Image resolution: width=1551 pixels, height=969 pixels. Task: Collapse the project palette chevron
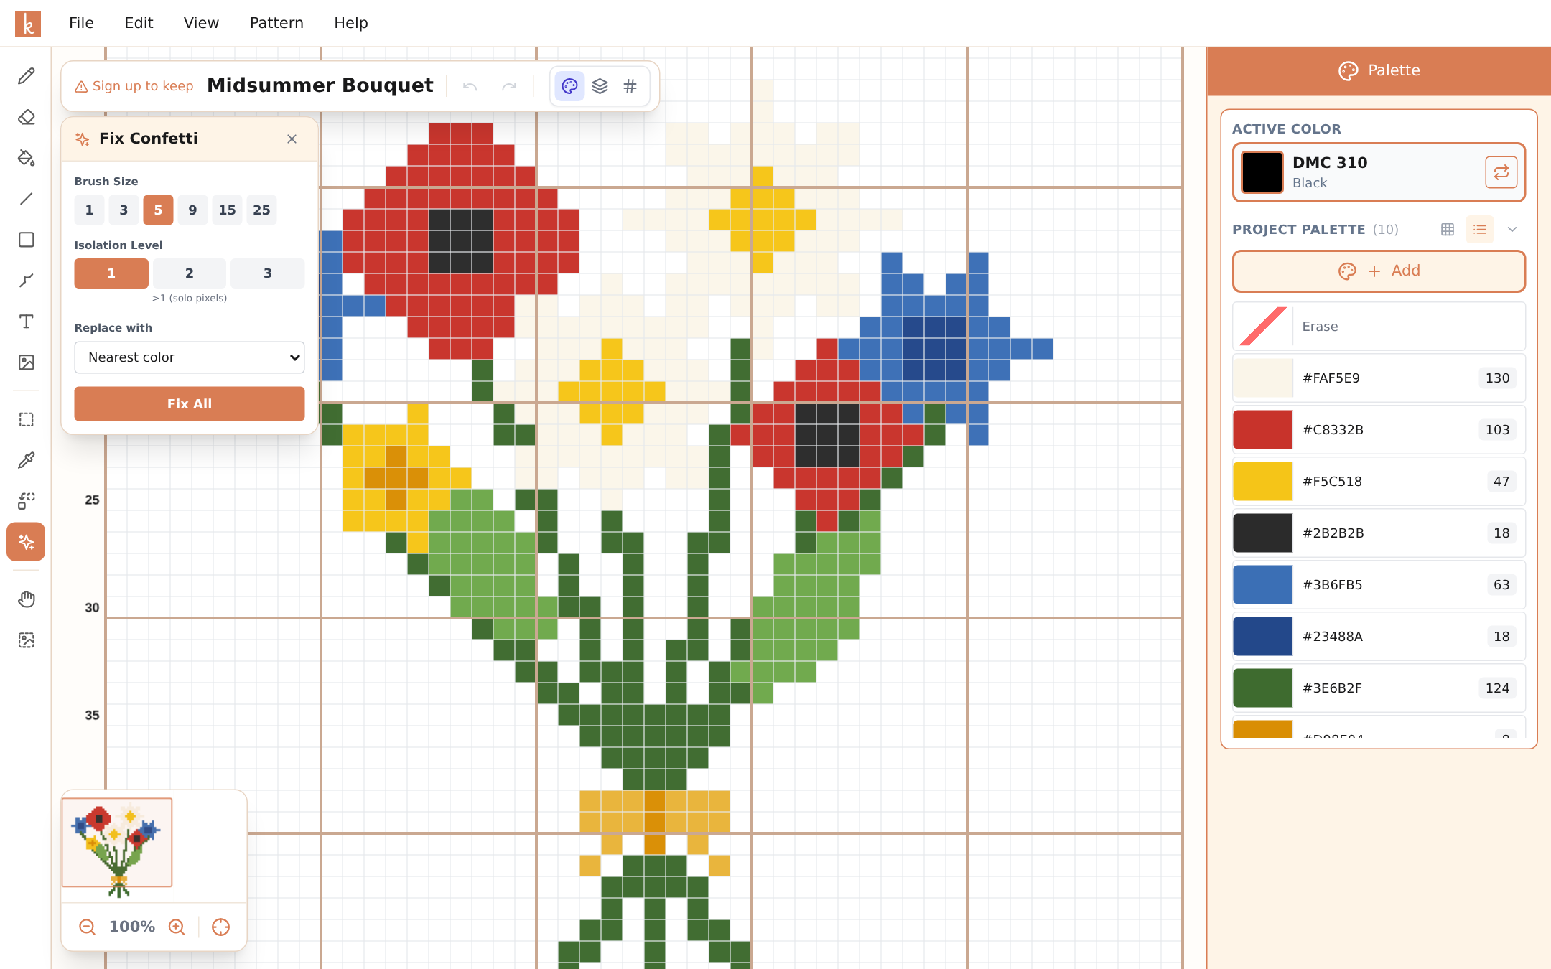coord(1512,230)
